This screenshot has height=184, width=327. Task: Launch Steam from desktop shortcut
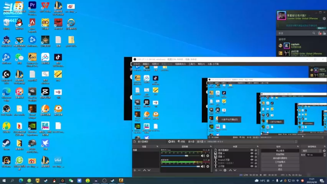[7, 145]
